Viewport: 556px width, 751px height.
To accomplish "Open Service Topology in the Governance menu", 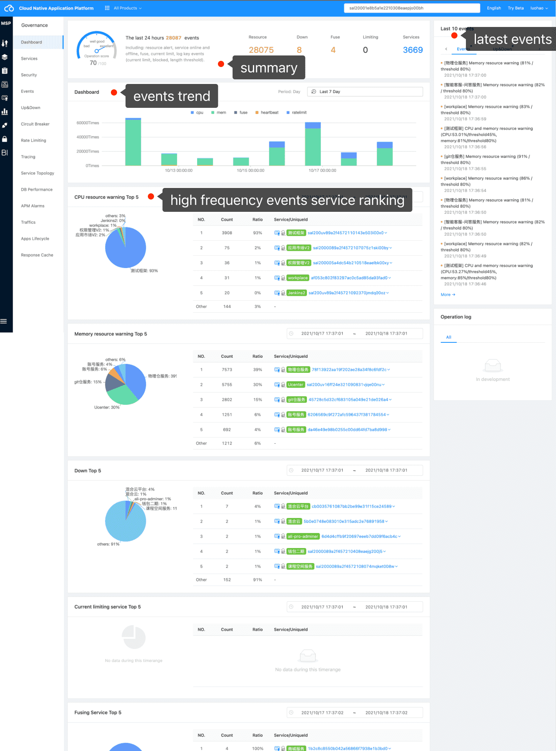I will 37,173.
